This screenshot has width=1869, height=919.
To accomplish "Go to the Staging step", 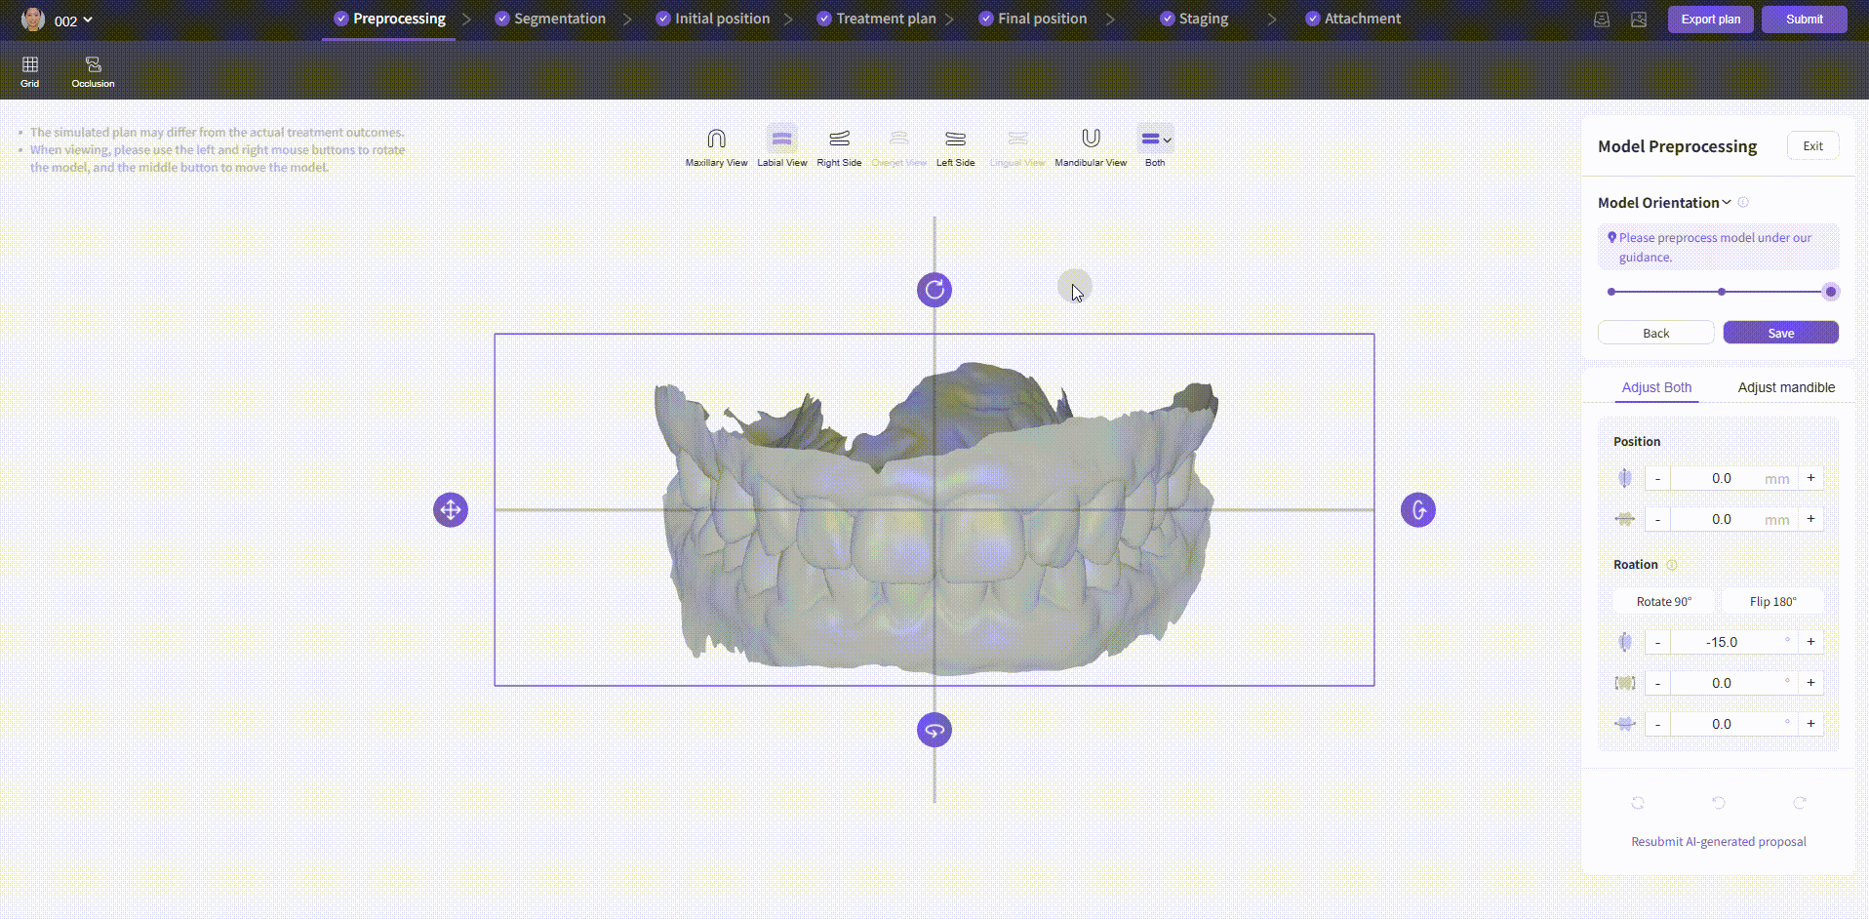I will coord(1194,19).
